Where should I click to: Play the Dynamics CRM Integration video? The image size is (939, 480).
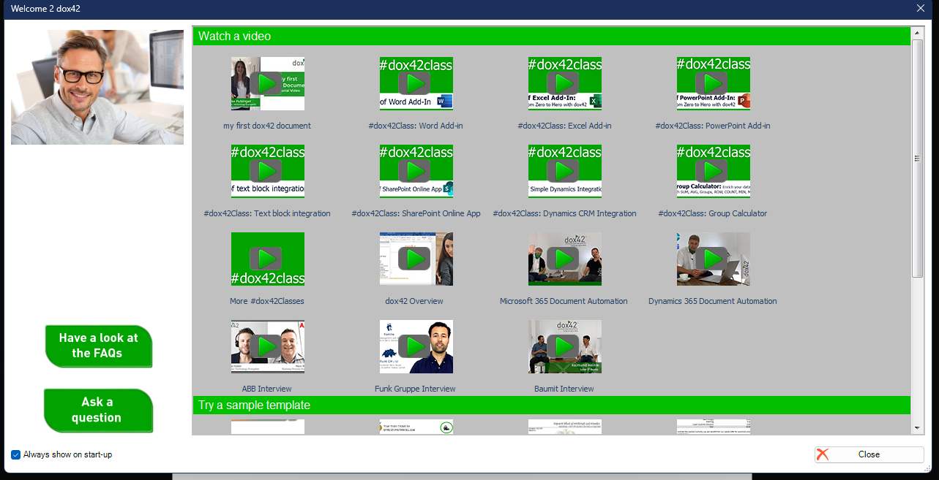click(564, 171)
